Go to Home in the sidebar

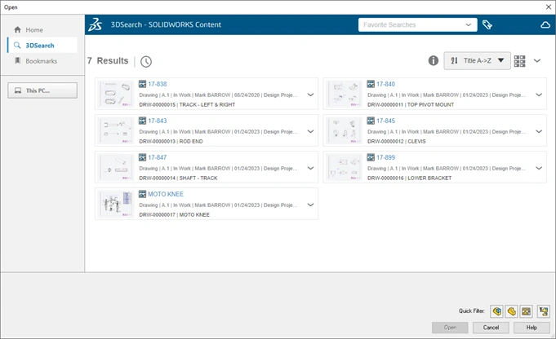[x=42, y=29]
